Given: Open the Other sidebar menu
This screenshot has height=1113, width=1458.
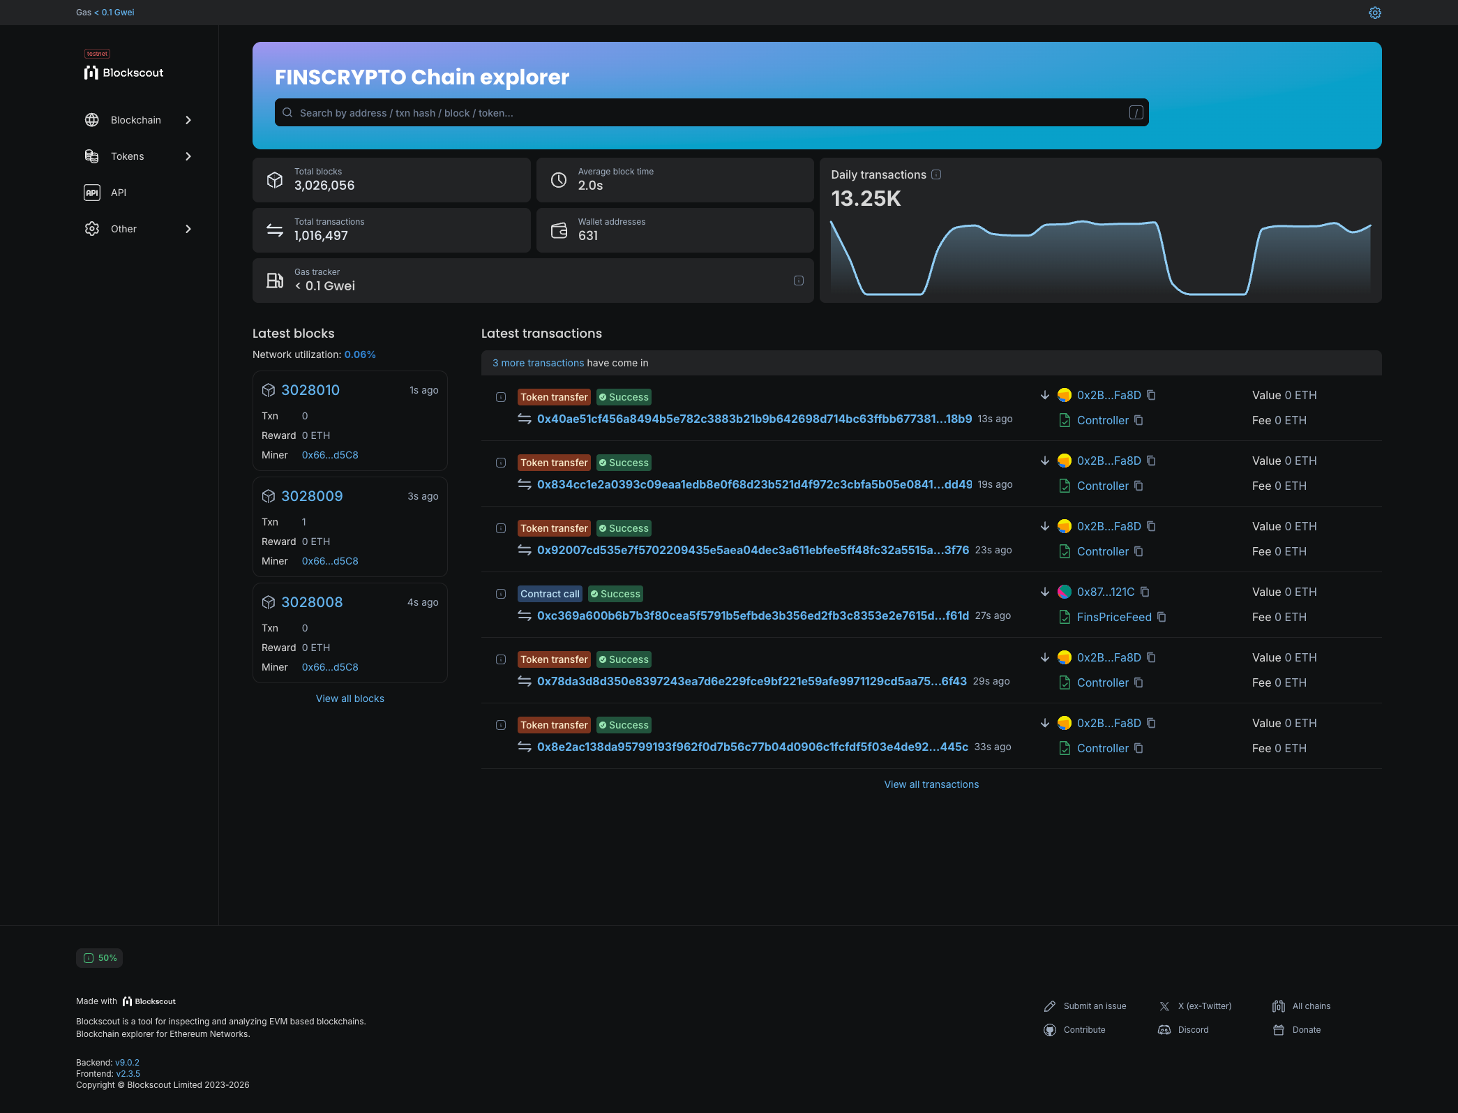Looking at the screenshot, I should point(138,229).
